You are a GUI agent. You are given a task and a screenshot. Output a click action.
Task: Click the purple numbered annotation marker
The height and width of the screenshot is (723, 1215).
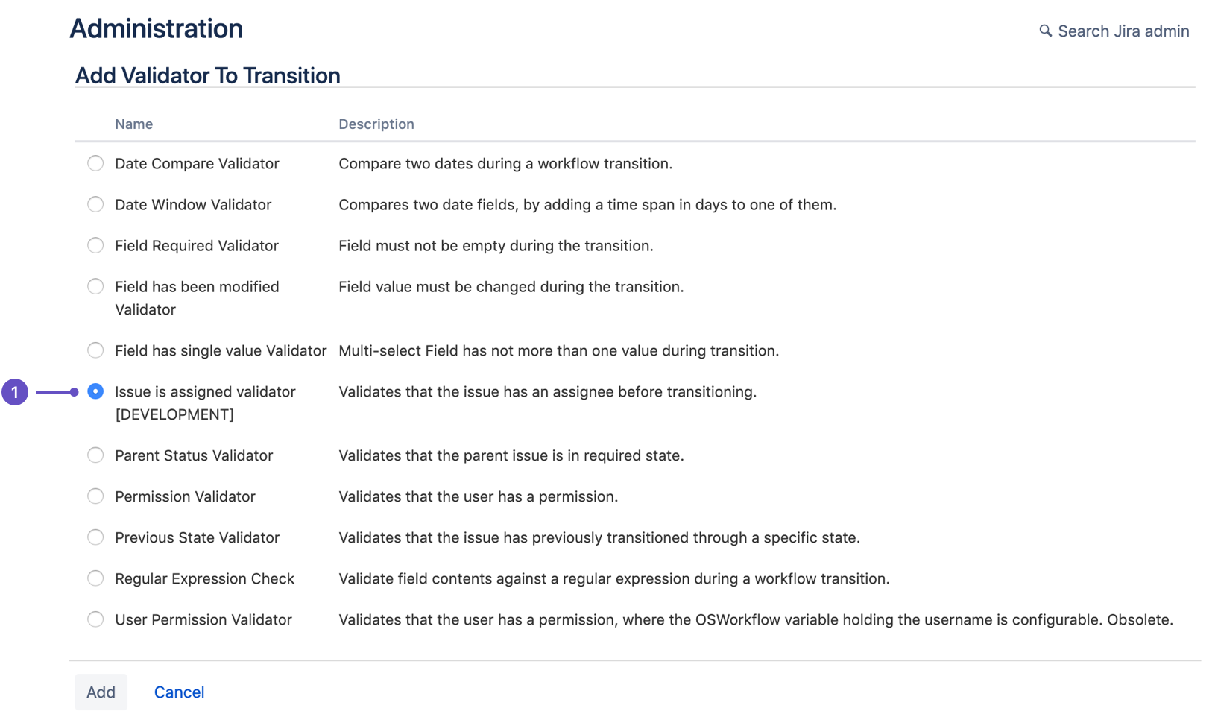tap(16, 391)
